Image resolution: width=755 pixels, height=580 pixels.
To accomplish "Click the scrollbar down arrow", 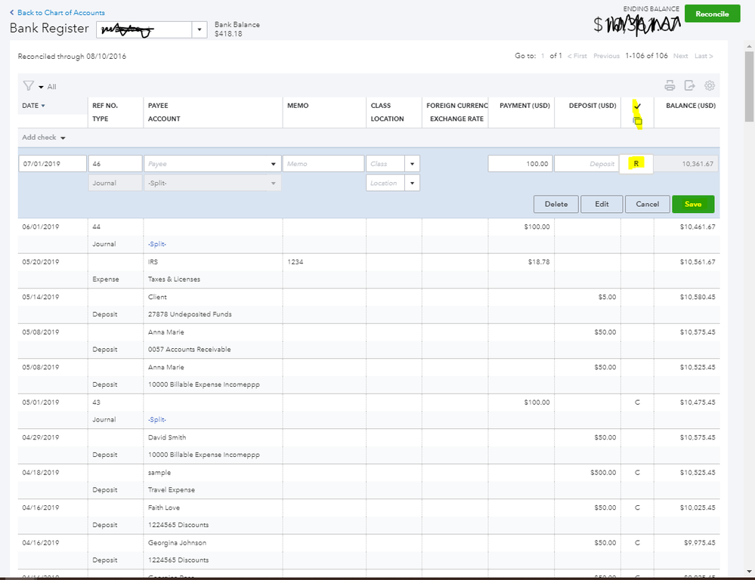I will 749,572.
